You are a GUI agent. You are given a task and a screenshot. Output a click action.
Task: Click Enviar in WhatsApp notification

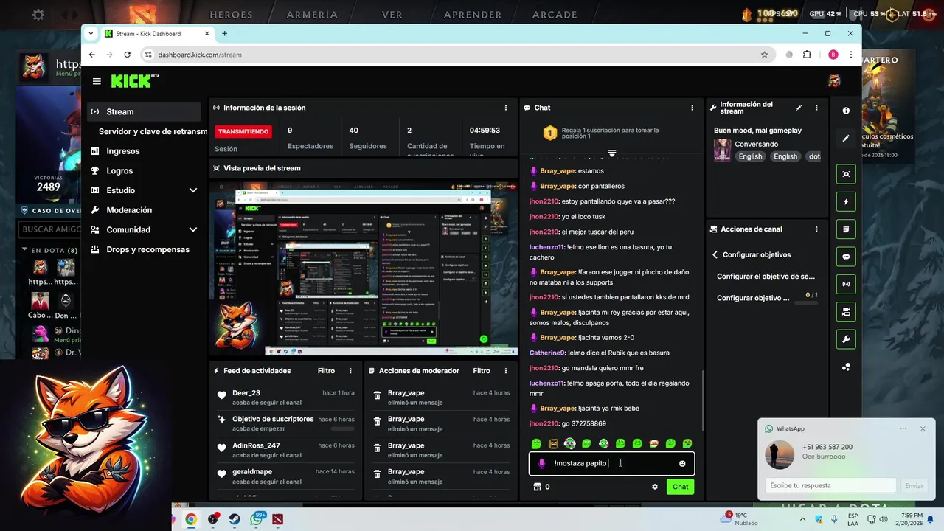[x=914, y=485]
